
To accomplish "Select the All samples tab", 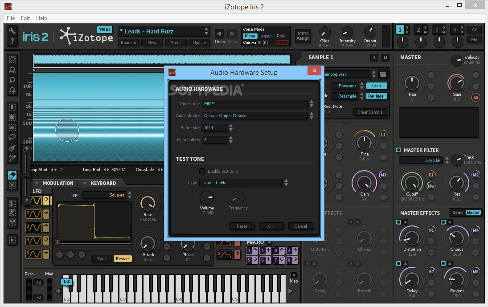I will pyautogui.click(x=474, y=30).
